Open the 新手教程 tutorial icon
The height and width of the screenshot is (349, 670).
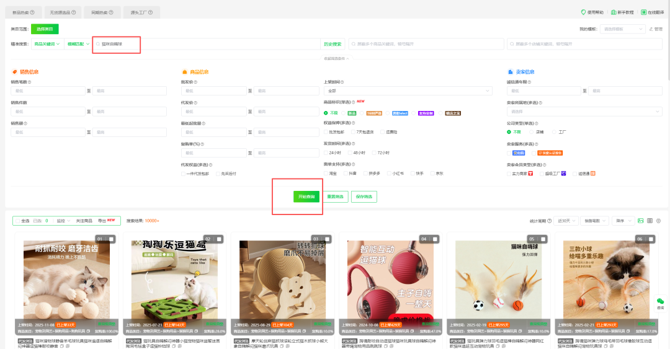pos(614,12)
